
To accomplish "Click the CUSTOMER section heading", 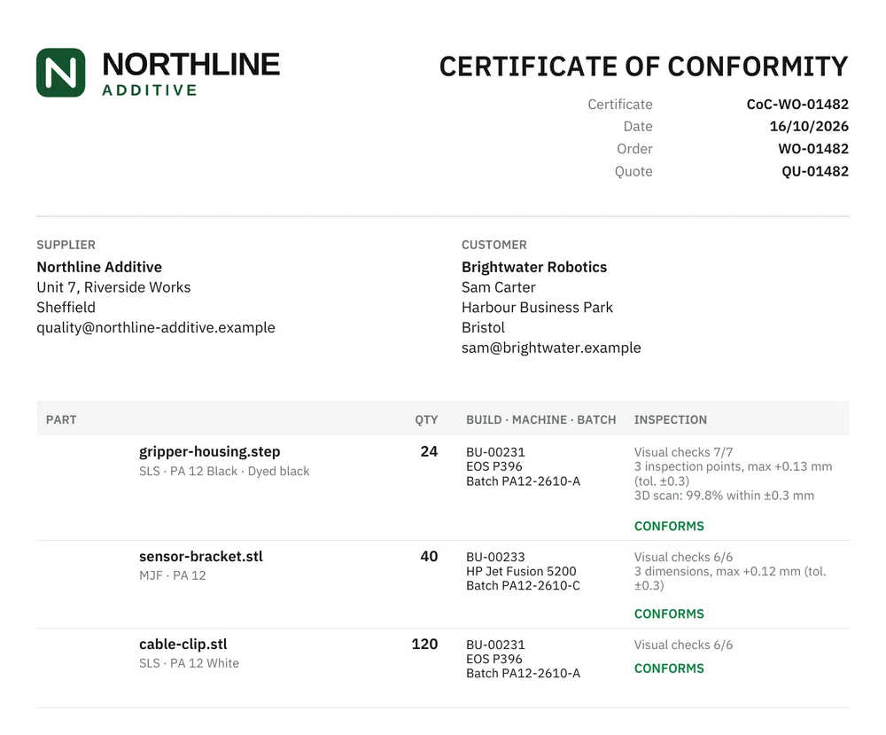I will point(494,245).
